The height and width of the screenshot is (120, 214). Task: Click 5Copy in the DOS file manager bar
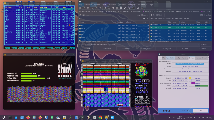[x=35, y=48]
